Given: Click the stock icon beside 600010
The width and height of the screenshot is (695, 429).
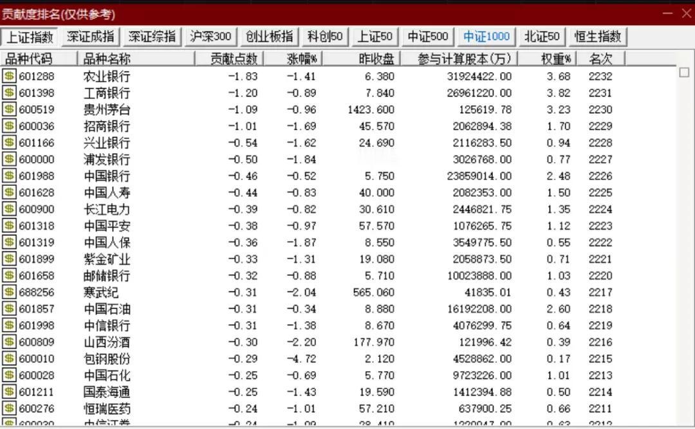Looking at the screenshot, I should point(9,358).
